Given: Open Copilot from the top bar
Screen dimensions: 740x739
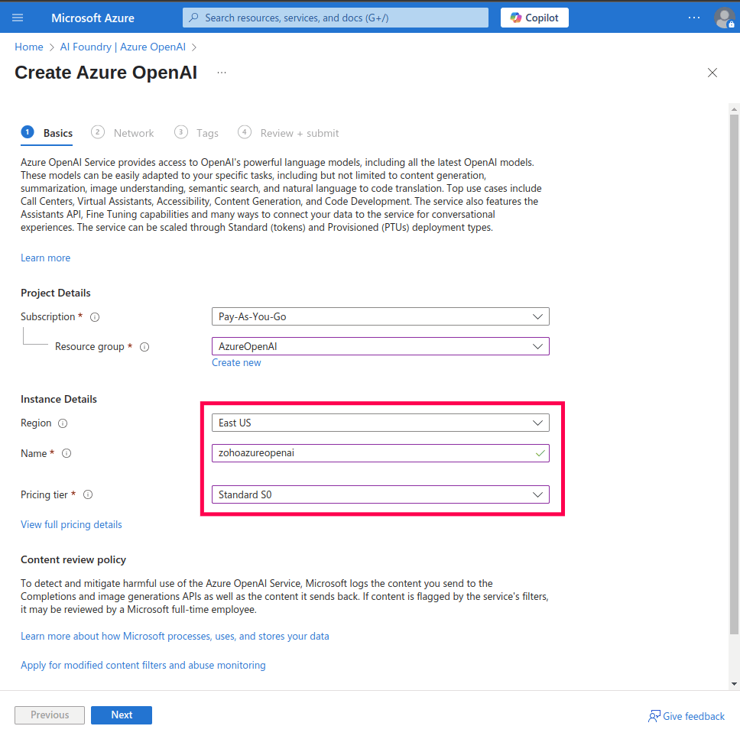Looking at the screenshot, I should coord(534,17).
